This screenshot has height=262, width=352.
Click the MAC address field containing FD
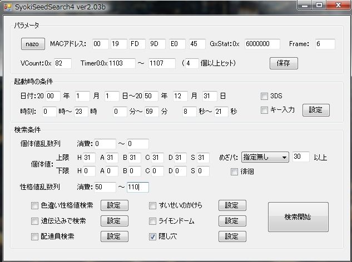pos(137,44)
